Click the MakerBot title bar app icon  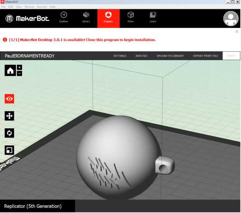pos(2,2)
